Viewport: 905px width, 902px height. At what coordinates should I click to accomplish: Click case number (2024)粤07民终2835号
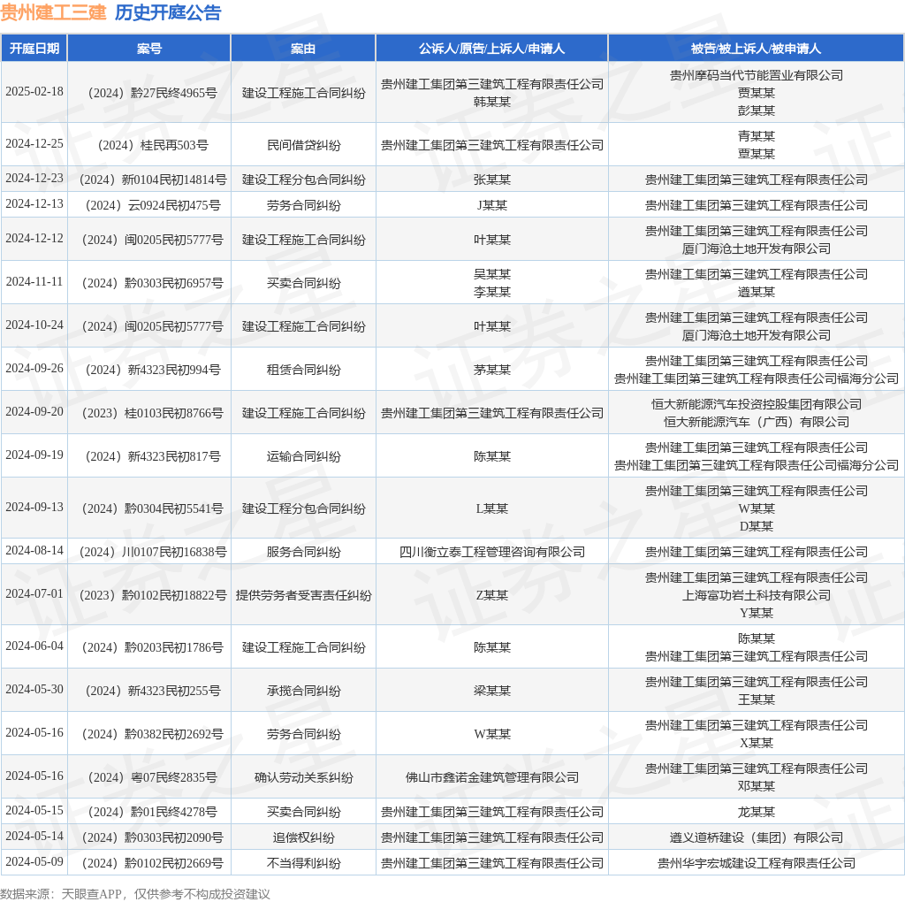coord(148,777)
